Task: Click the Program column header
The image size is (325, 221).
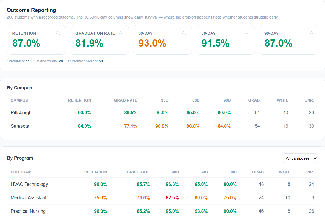Action: tap(21, 172)
